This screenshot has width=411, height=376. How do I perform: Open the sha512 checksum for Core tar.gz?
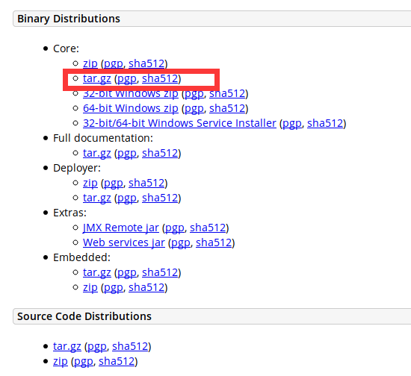tap(160, 78)
